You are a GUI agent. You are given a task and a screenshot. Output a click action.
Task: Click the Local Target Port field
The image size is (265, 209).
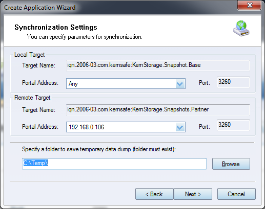pos(233,82)
